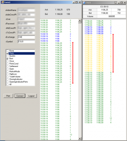Check the TradeVolume option
Image resolution: width=127 pixels, height=141 pixels.
pyautogui.click(x=7, y=77)
